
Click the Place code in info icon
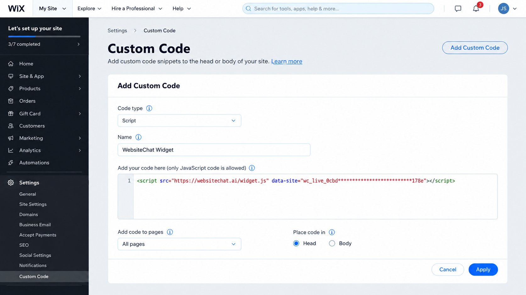[x=332, y=232]
